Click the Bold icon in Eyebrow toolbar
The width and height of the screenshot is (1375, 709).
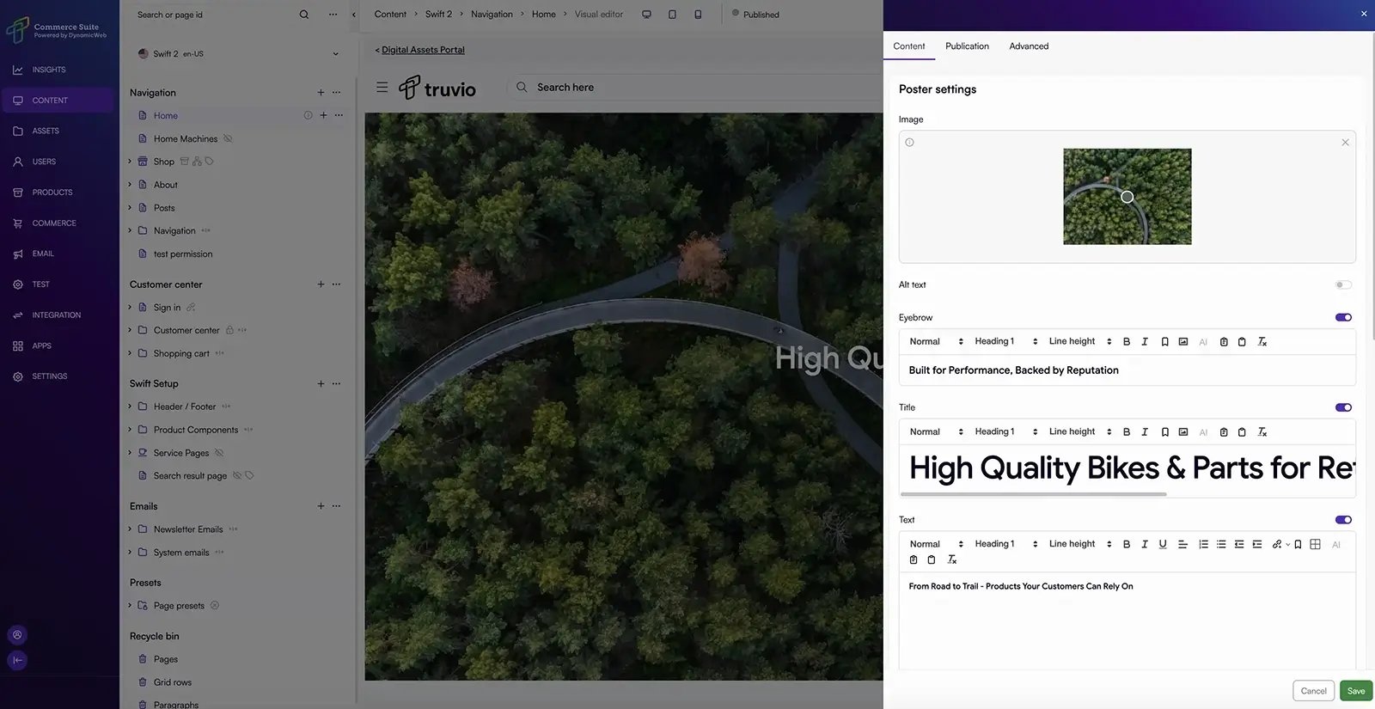click(1127, 342)
